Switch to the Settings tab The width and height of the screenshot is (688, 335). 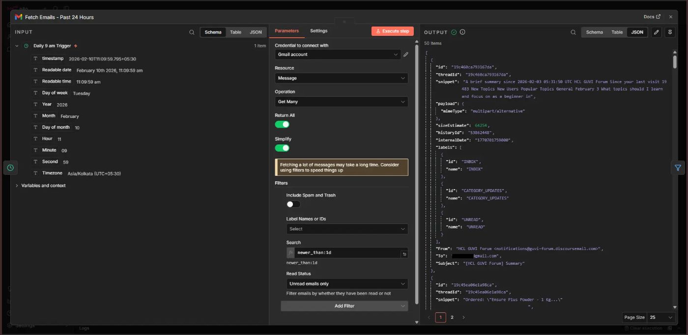pos(318,31)
